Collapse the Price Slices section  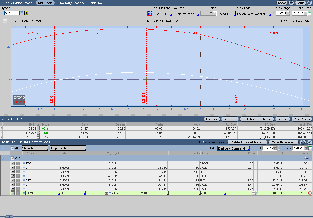3,119
